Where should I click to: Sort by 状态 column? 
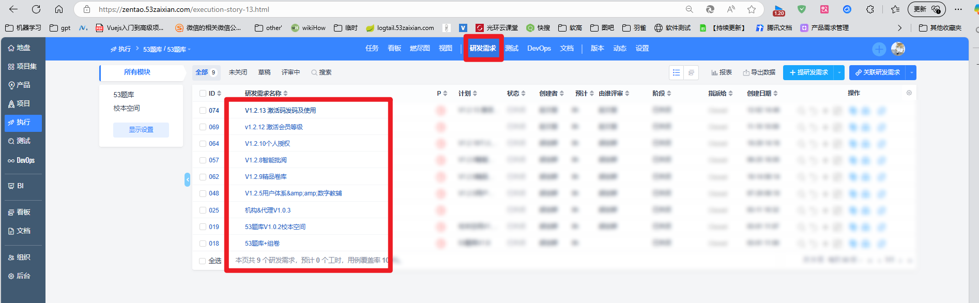[516, 94]
